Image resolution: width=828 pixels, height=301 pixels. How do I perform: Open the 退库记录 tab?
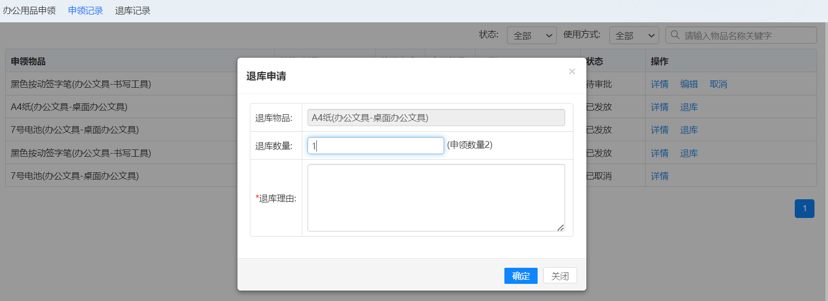coord(132,10)
